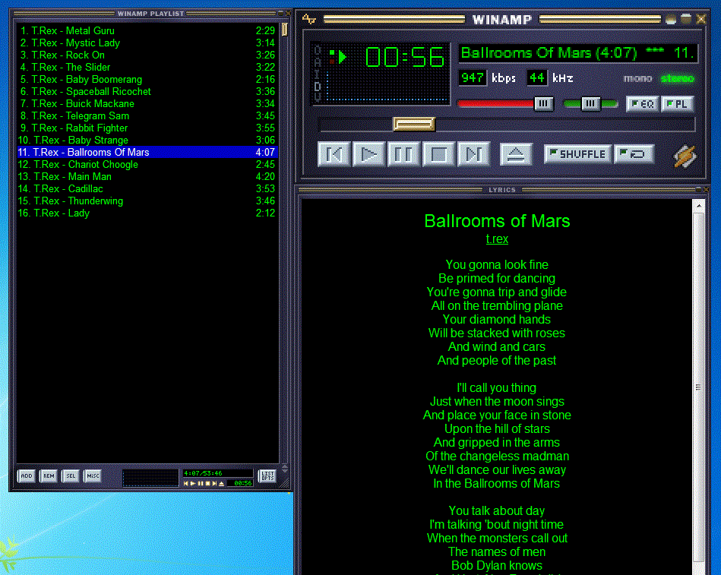Screen dimensions: 721x575
Task: Stop playback with main Stop button
Action: (438, 154)
